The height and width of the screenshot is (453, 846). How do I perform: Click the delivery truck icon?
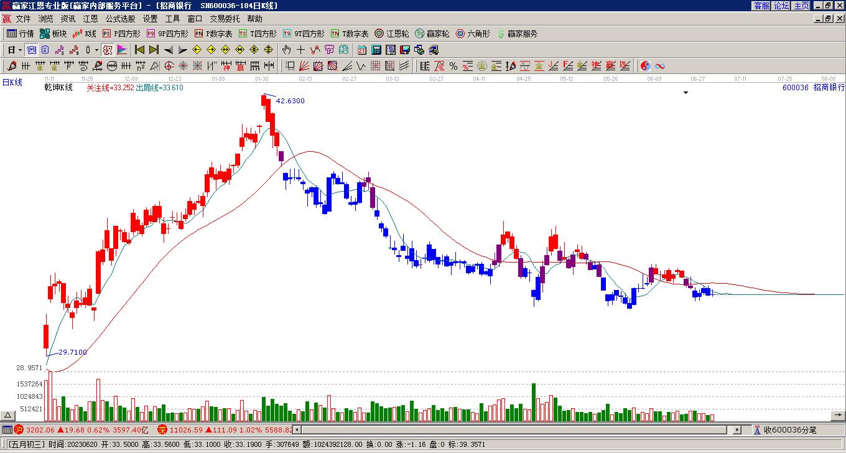coord(434,50)
